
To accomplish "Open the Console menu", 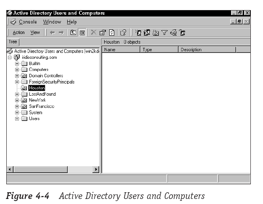I will pyautogui.click(x=28, y=22).
